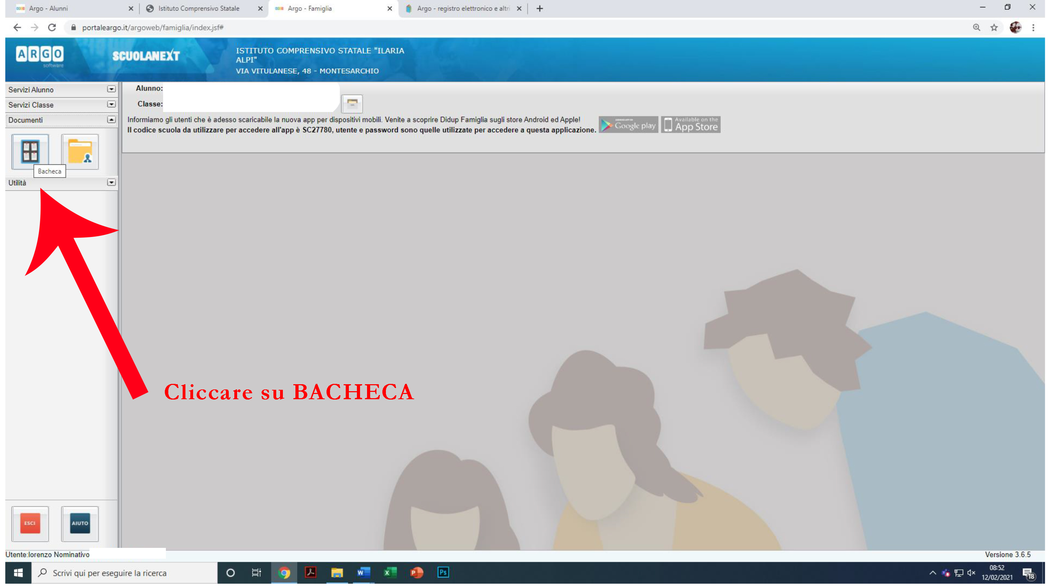
Task: Expand the Utilità section
Action: pos(111,183)
